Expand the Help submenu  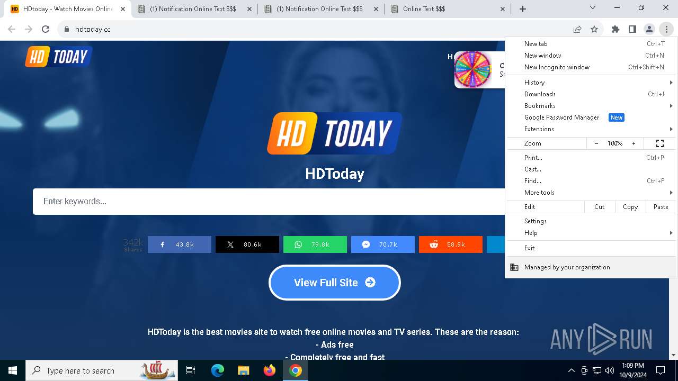591,233
